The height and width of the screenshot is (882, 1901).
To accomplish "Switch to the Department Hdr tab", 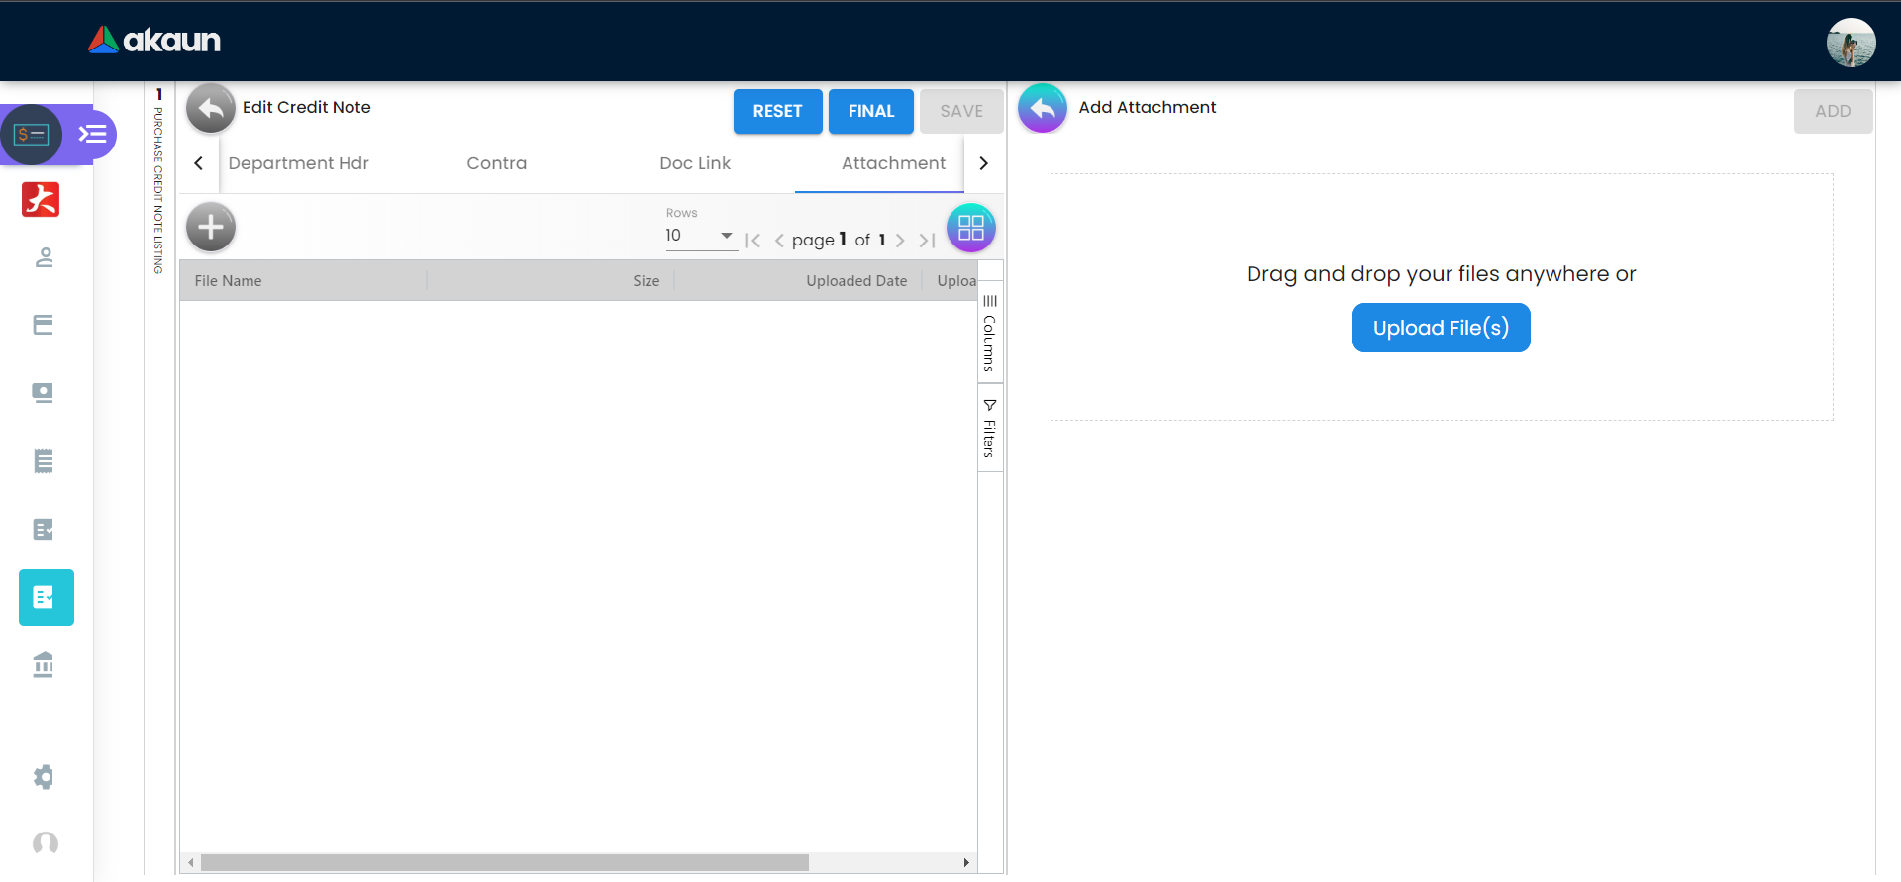I will point(299,163).
